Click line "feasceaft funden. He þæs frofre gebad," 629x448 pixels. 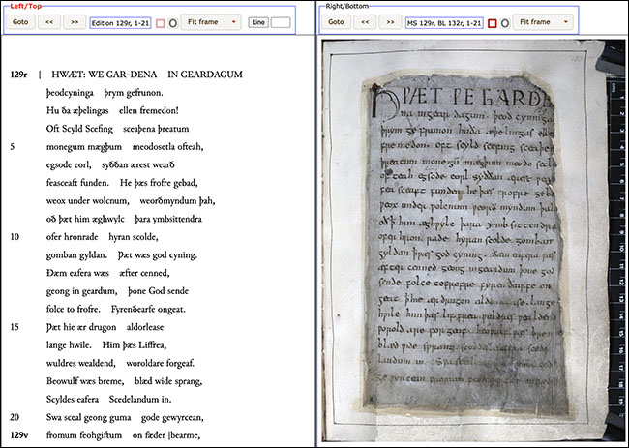[122, 183]
